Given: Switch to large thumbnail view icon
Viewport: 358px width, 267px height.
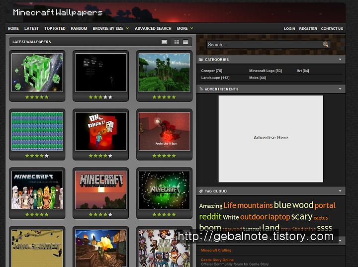Looking at the screenshot, I should (165, 42).
